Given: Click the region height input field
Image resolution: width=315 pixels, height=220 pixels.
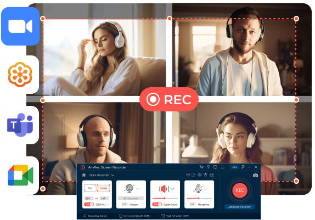Looking at the screenshot, I should [104, 198].
